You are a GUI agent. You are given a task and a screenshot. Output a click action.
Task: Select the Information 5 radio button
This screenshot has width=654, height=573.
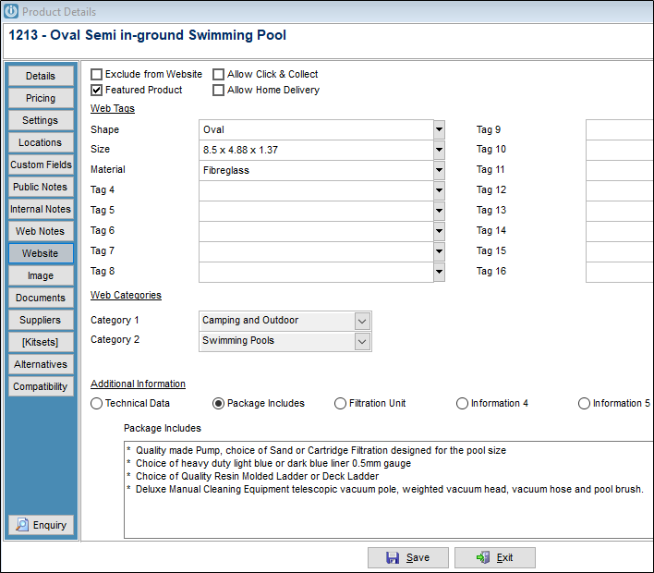pyautogui.click(x=584, y=404)
